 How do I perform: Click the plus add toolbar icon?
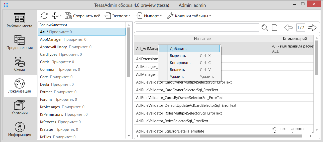tap(55, 16)
